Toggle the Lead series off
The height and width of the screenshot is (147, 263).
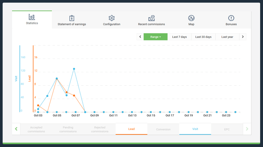click(x=131, y=129)
